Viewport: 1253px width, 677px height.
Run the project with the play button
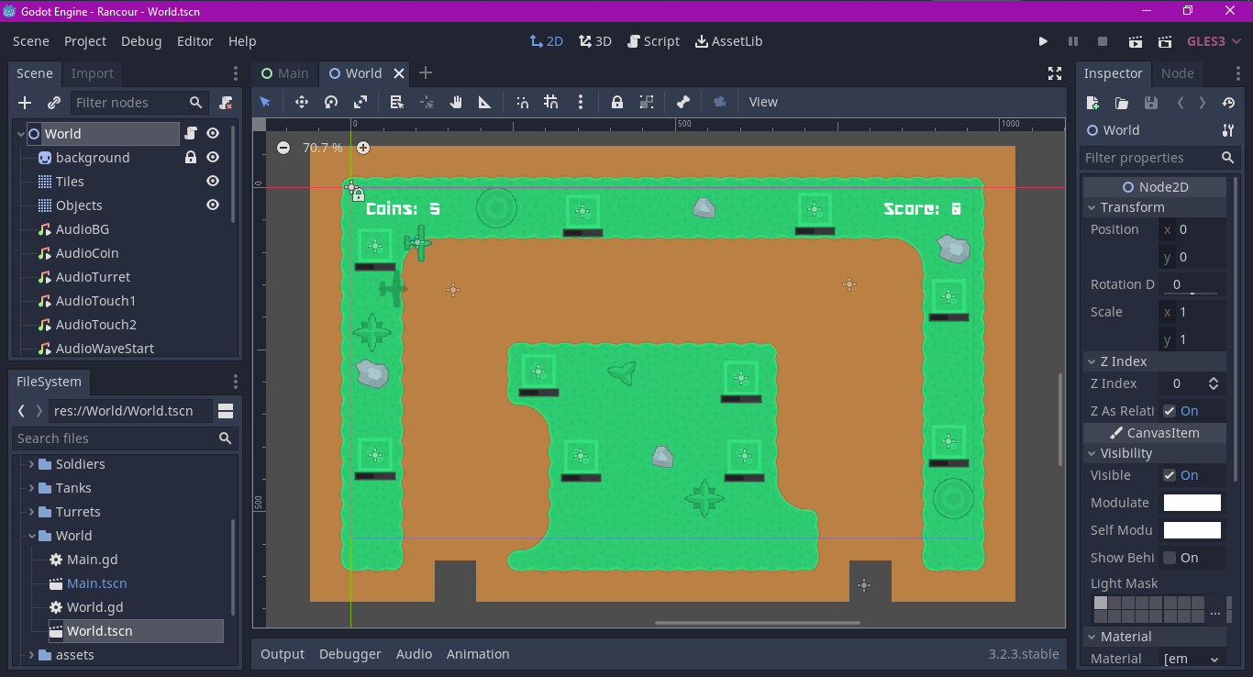(1043, 40)
